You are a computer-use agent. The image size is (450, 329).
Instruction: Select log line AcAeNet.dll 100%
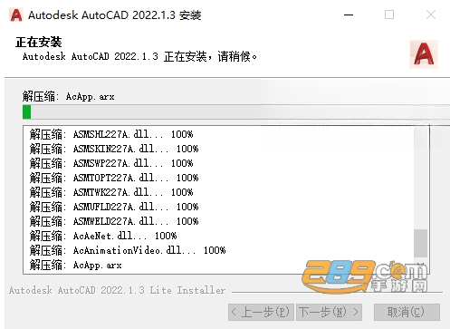(103, 236)
